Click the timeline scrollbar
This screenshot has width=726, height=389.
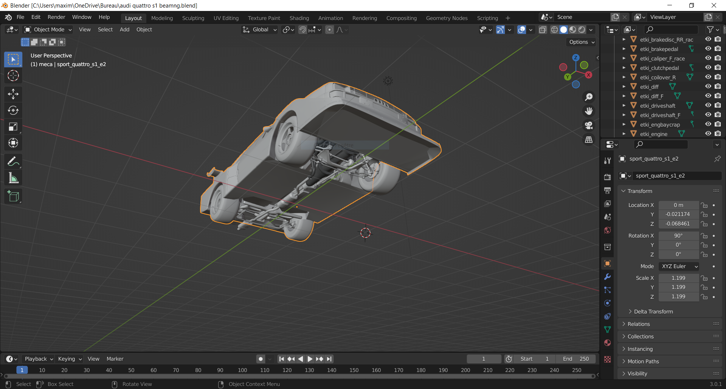coord(299,376)
